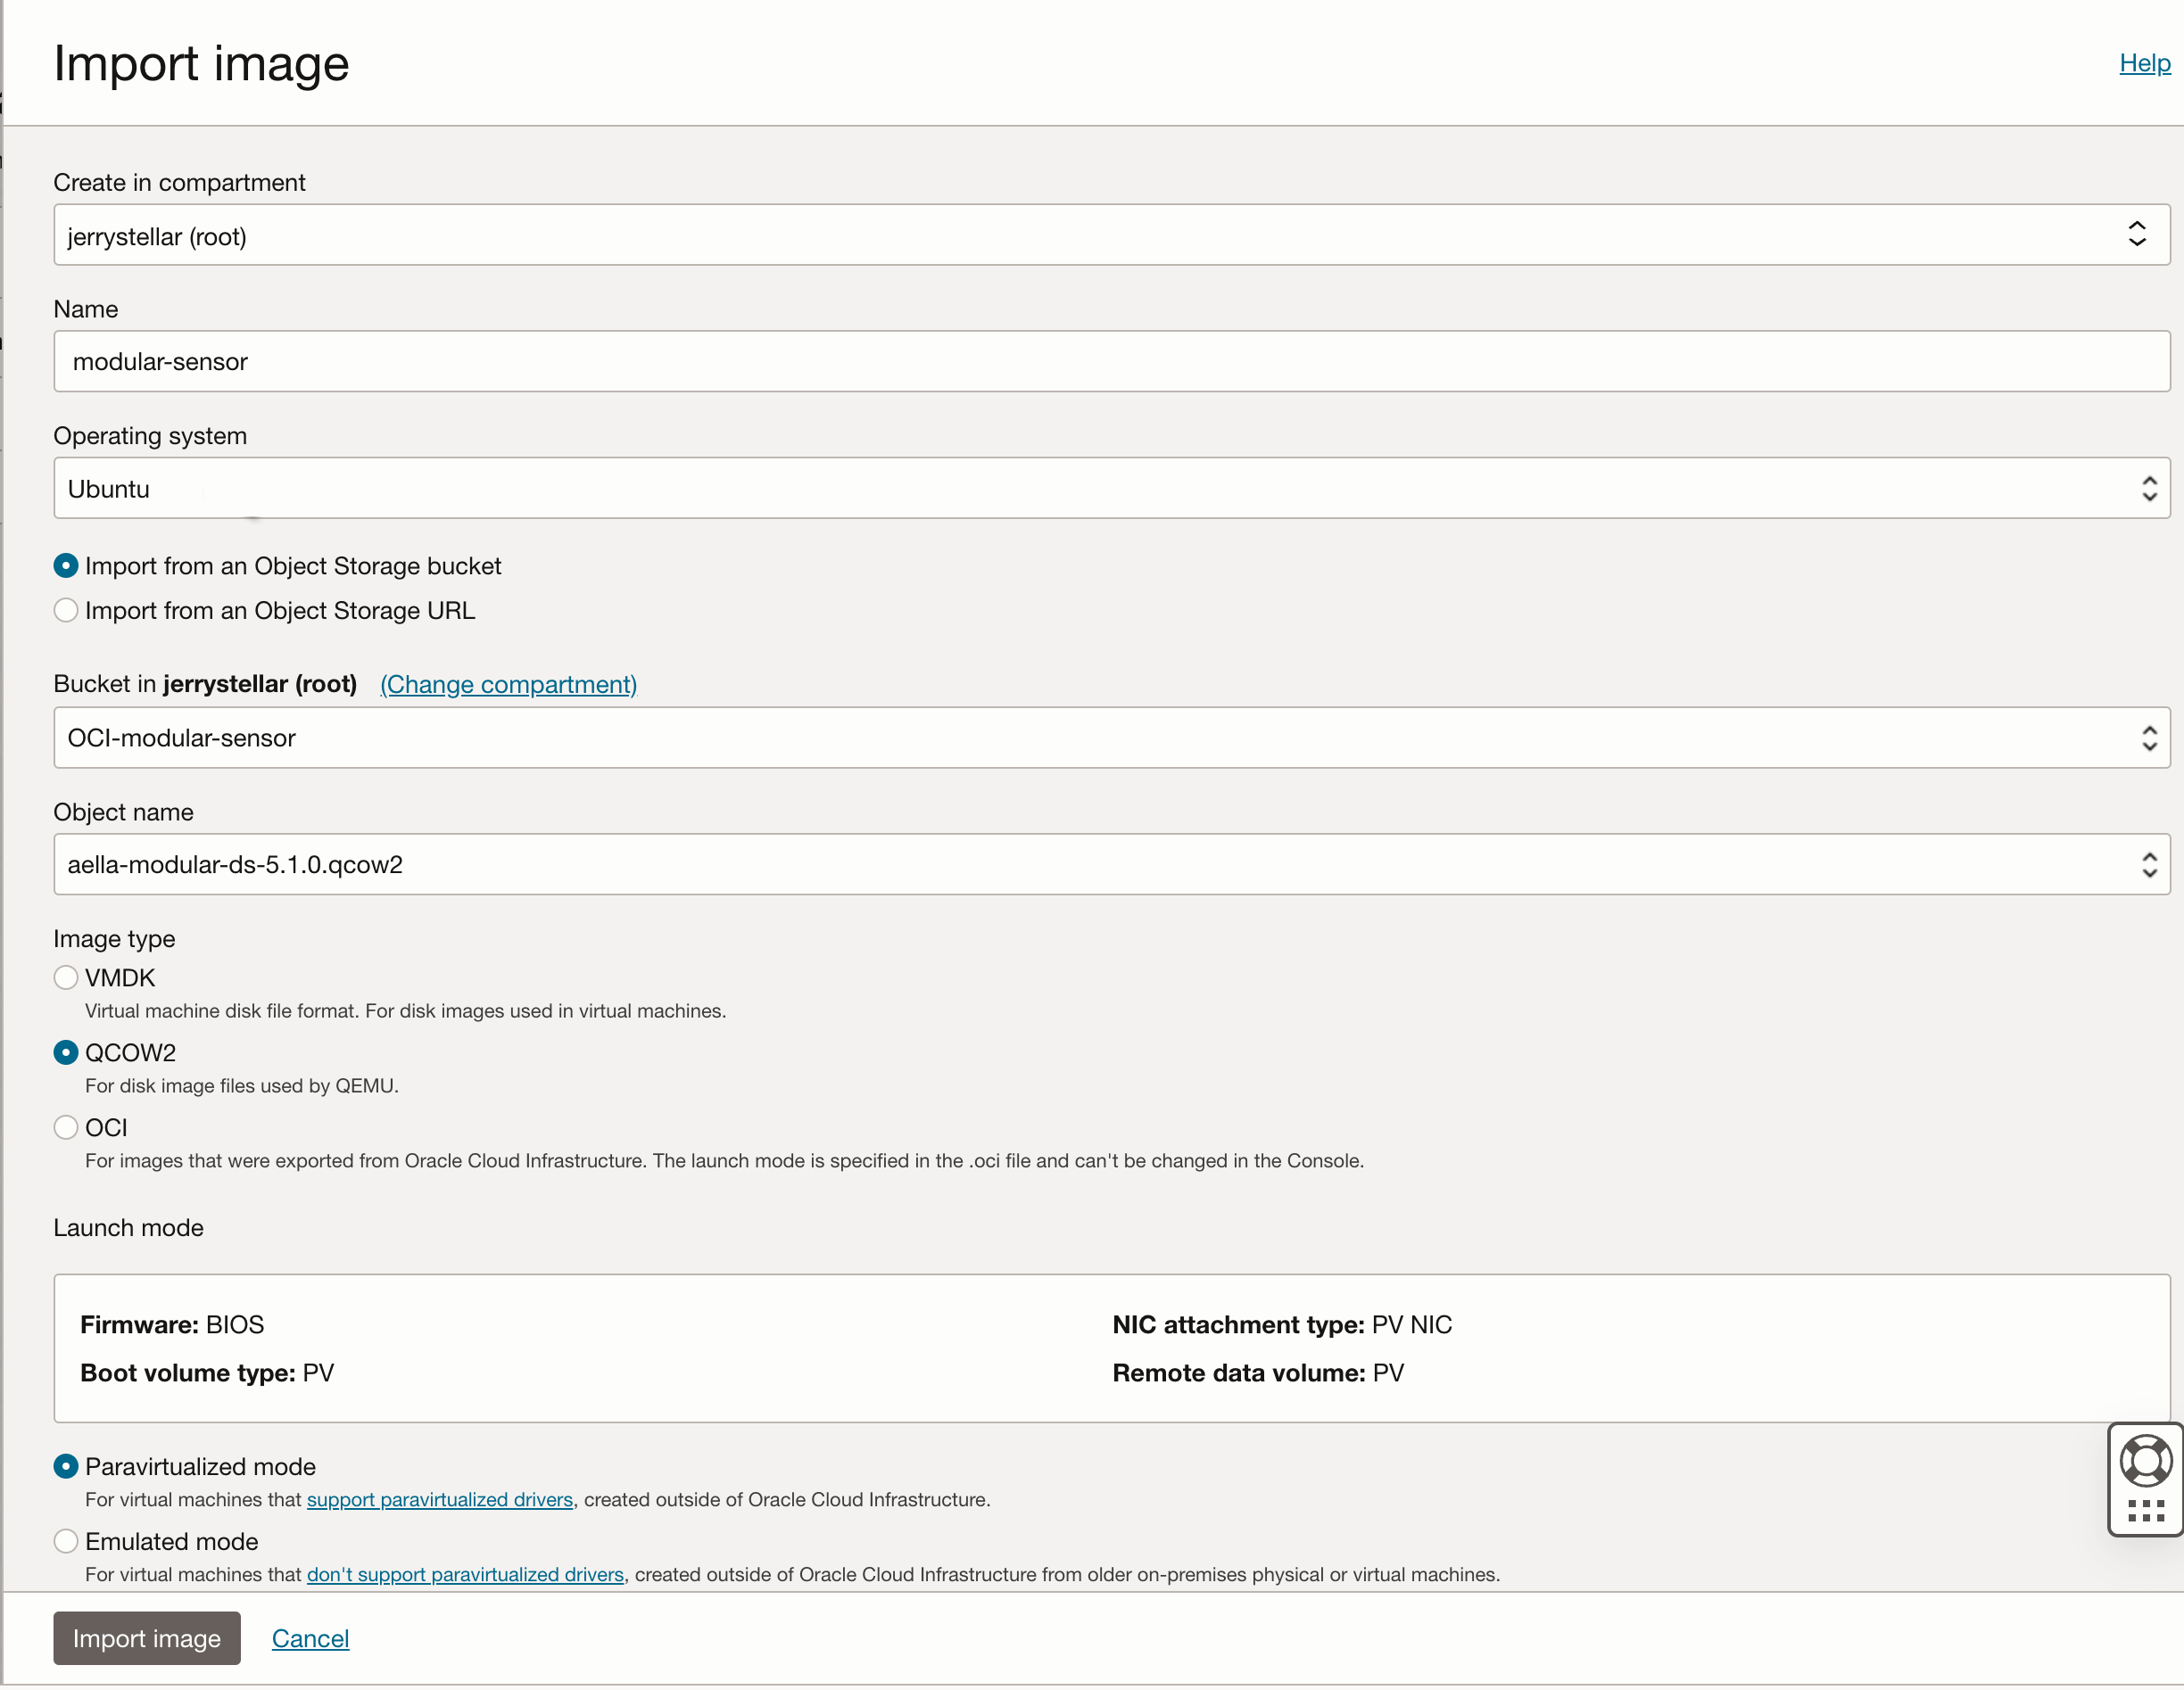Open the Help link
Screen dimensions: 2184x1690
pyautogui.click(x=2144, y=63)
